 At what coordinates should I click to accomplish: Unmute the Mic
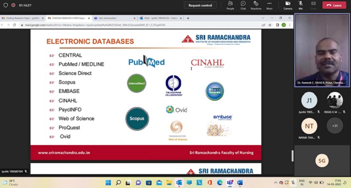pyautogui.click(x=301, y=5)
